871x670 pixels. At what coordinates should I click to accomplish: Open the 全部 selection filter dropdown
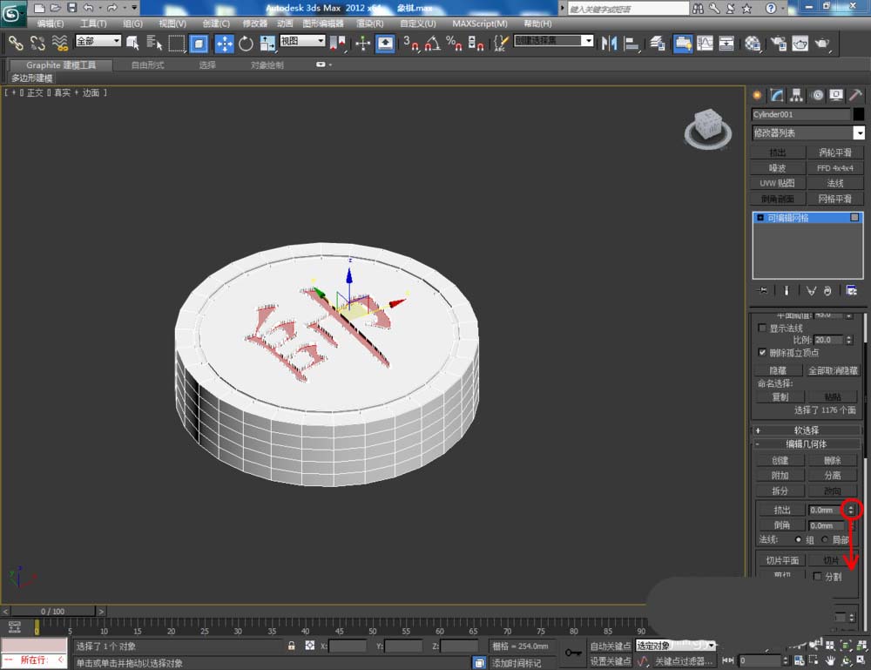tap(98, 41)
